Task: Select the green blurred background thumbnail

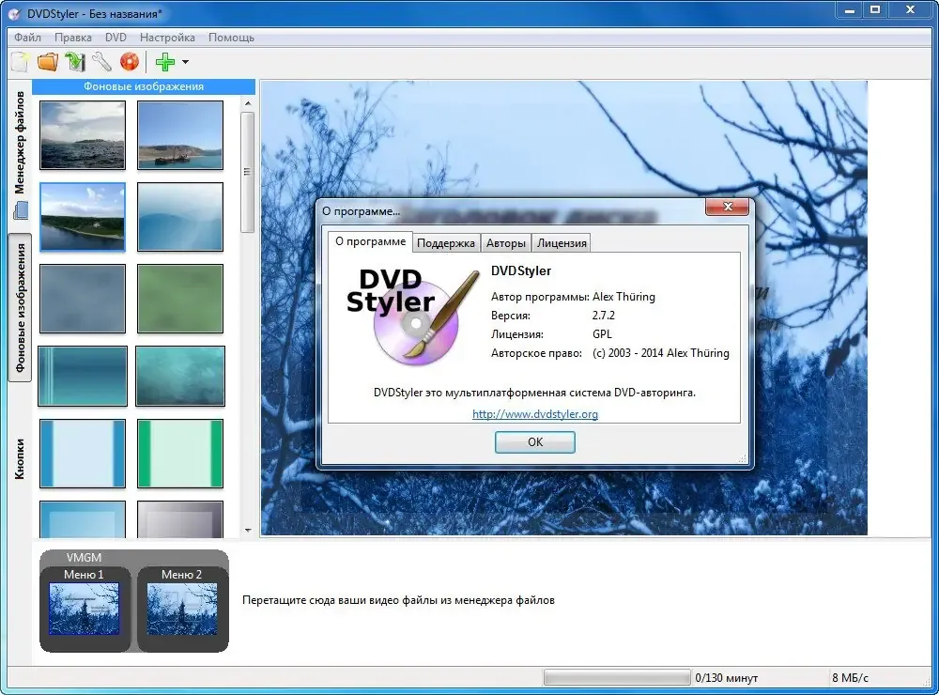Action: pos(180,299)
